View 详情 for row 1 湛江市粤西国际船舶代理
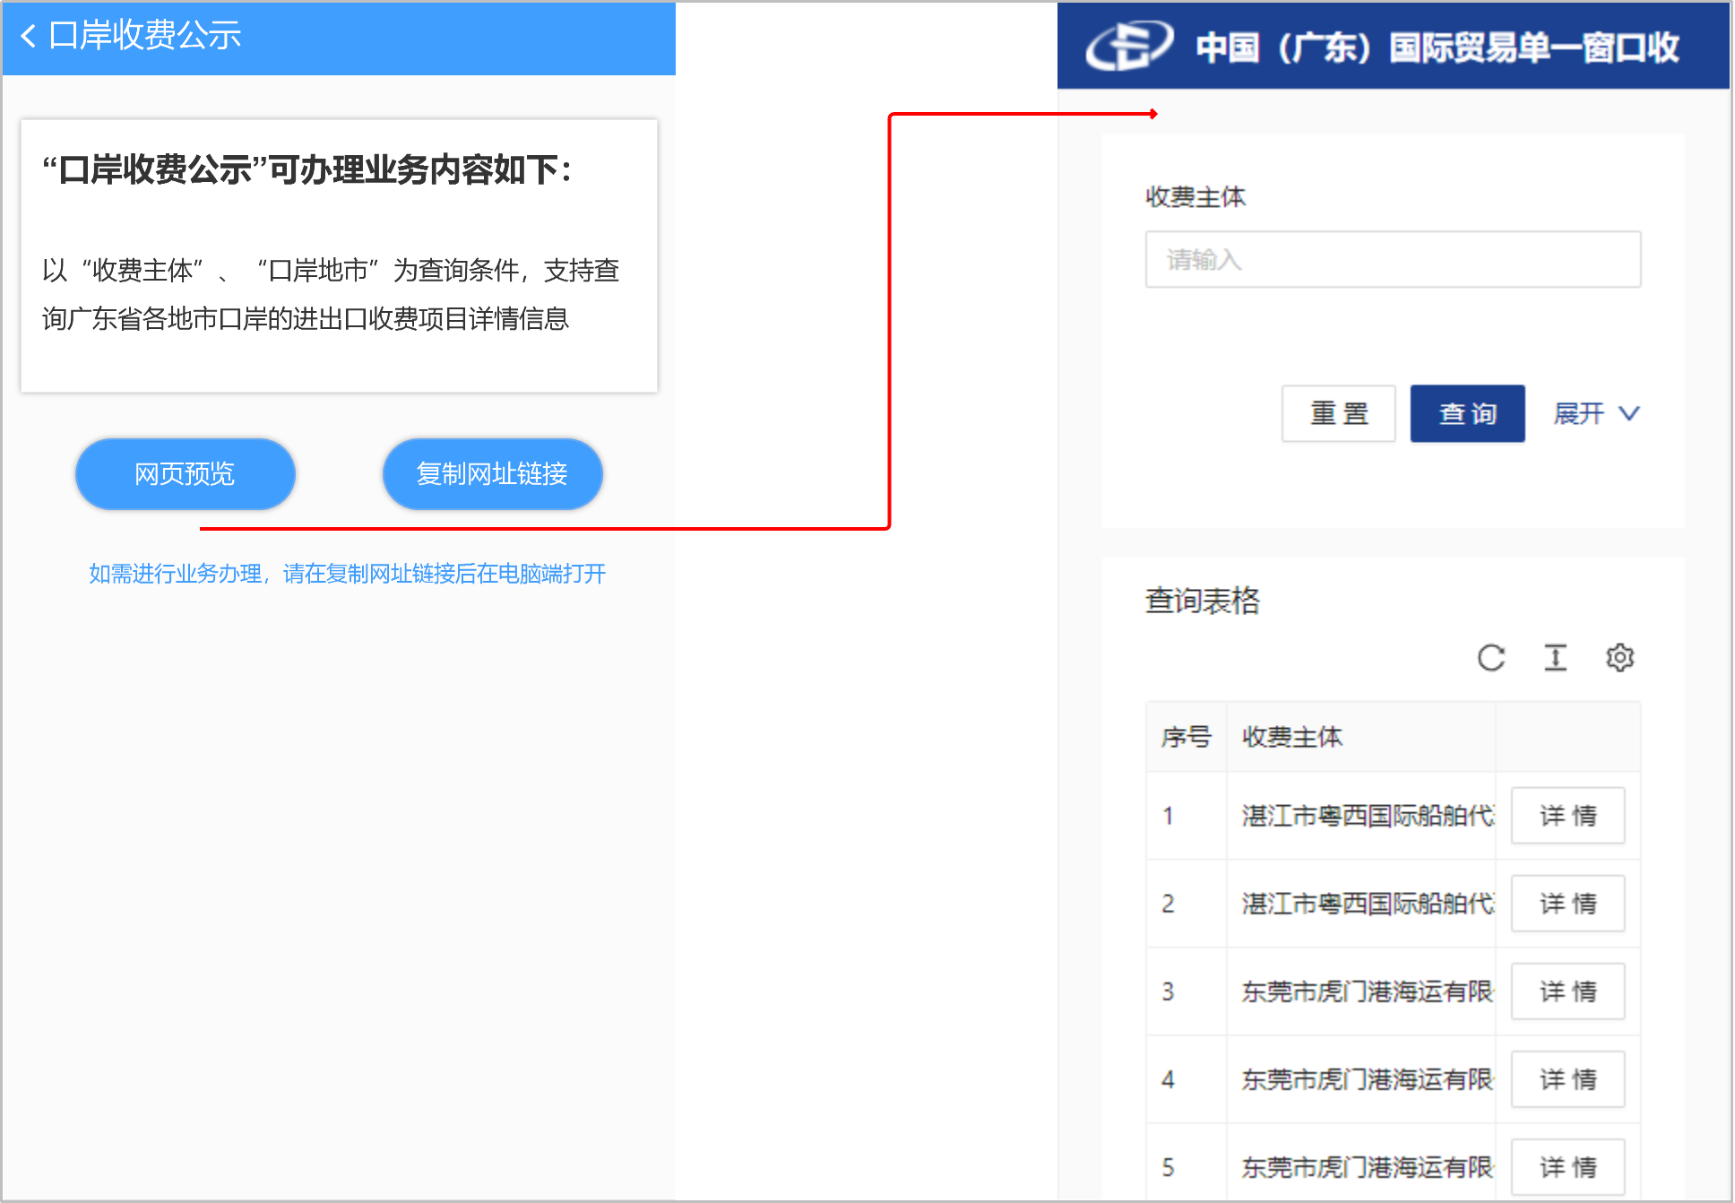 (x=1567, y=815)
